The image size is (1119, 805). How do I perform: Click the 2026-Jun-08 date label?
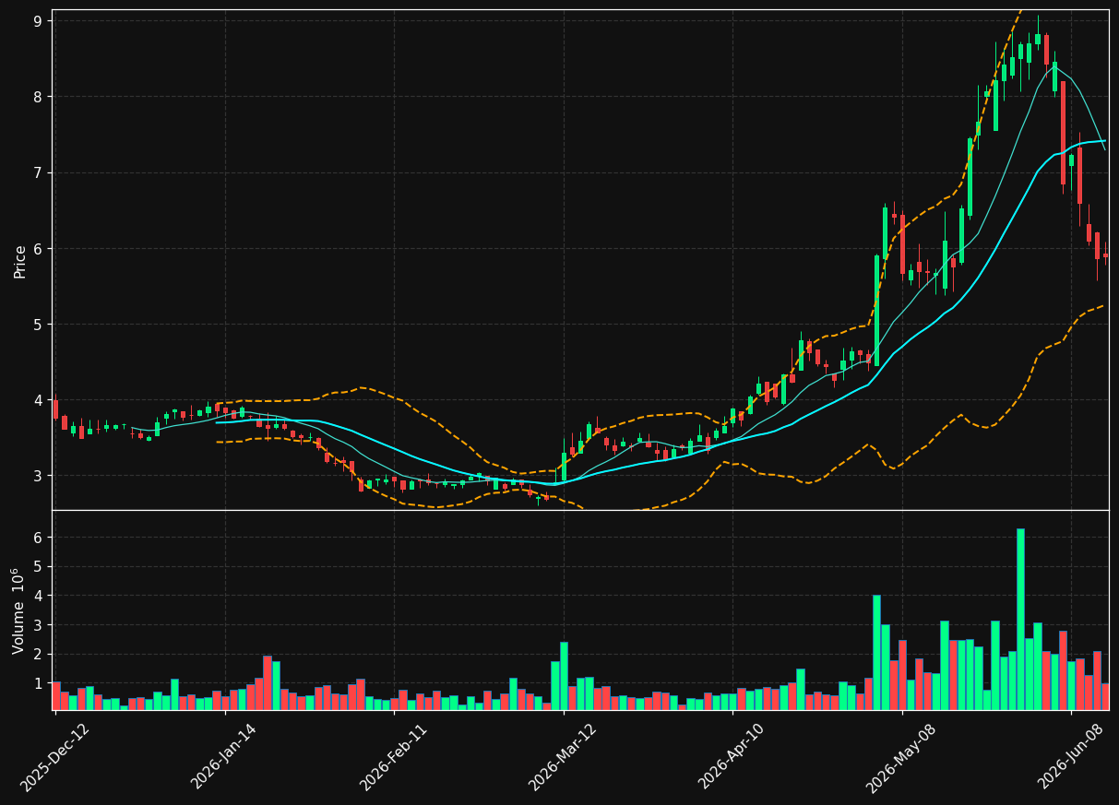(1072, 758)
